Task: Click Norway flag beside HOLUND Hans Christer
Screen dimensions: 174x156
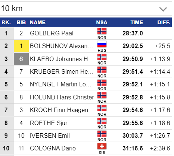Action: click(102, 95)
